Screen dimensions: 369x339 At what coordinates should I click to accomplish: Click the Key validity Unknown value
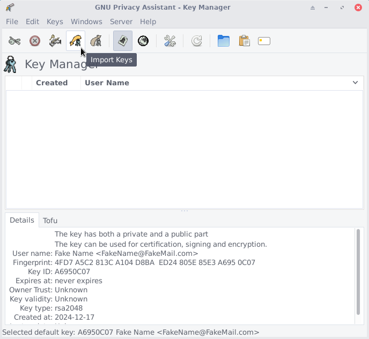tap(71, 299)
